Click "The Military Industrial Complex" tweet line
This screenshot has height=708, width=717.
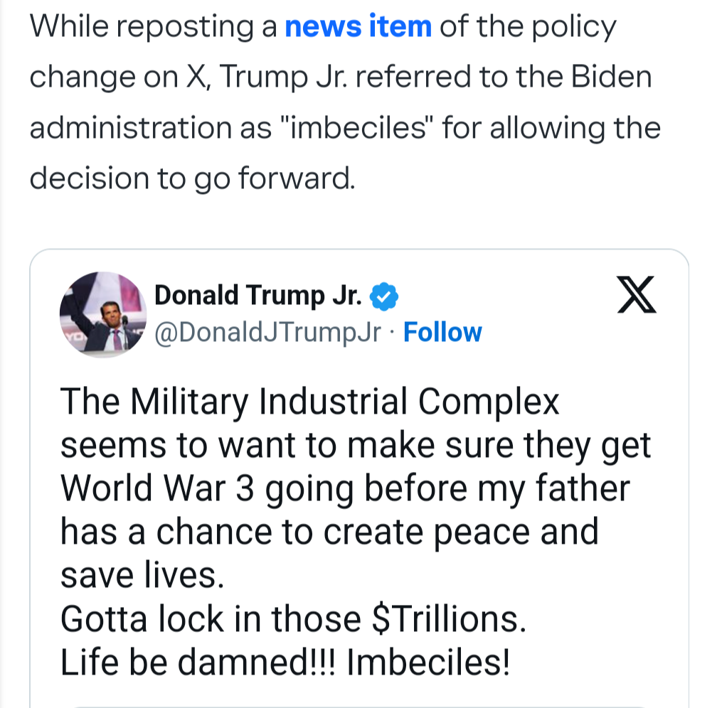(x=310, y=403)
